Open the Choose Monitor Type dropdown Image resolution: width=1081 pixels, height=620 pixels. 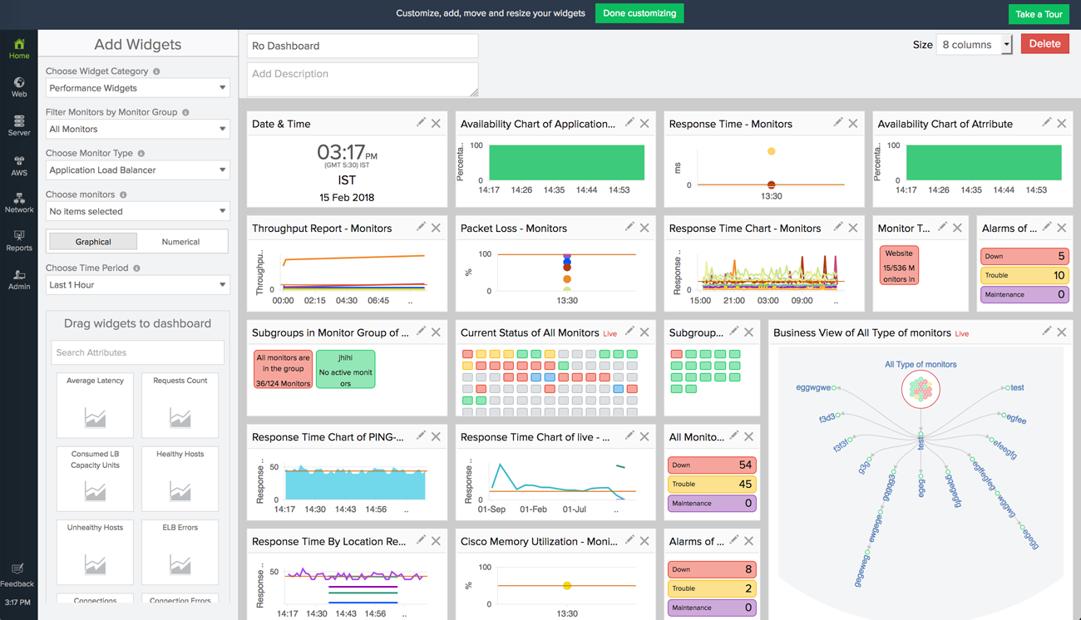tap(137, 170)
